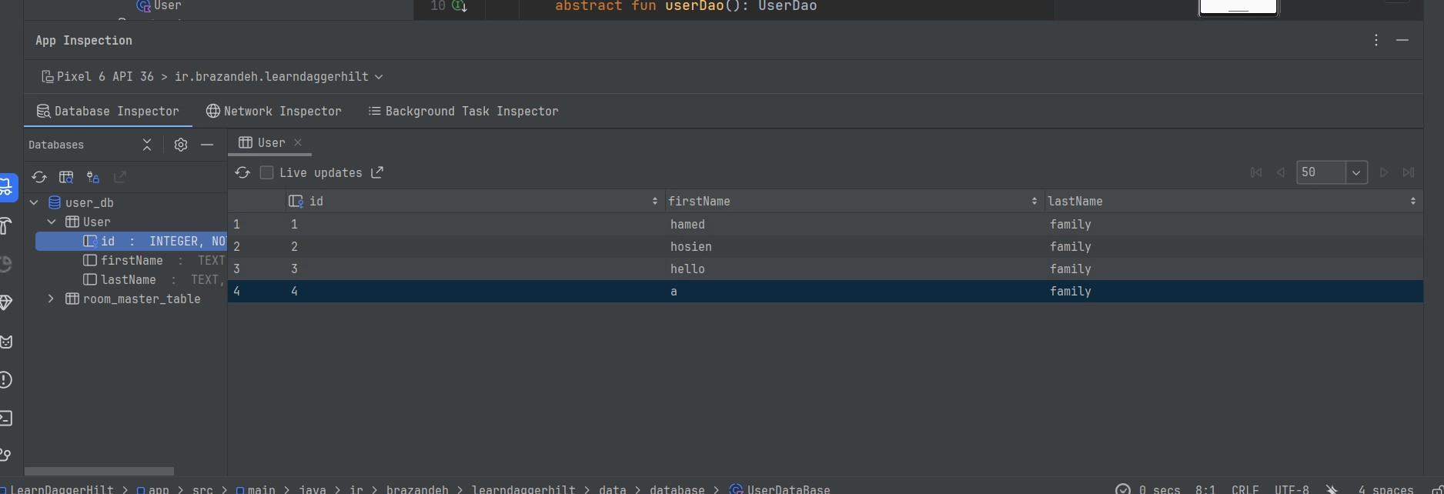Refresh the database schema in Databases panel
Screen dimensions: 1444x494
(x=39, y=177)
